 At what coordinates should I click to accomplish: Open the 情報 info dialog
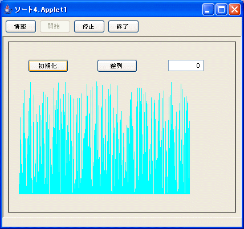21,26
